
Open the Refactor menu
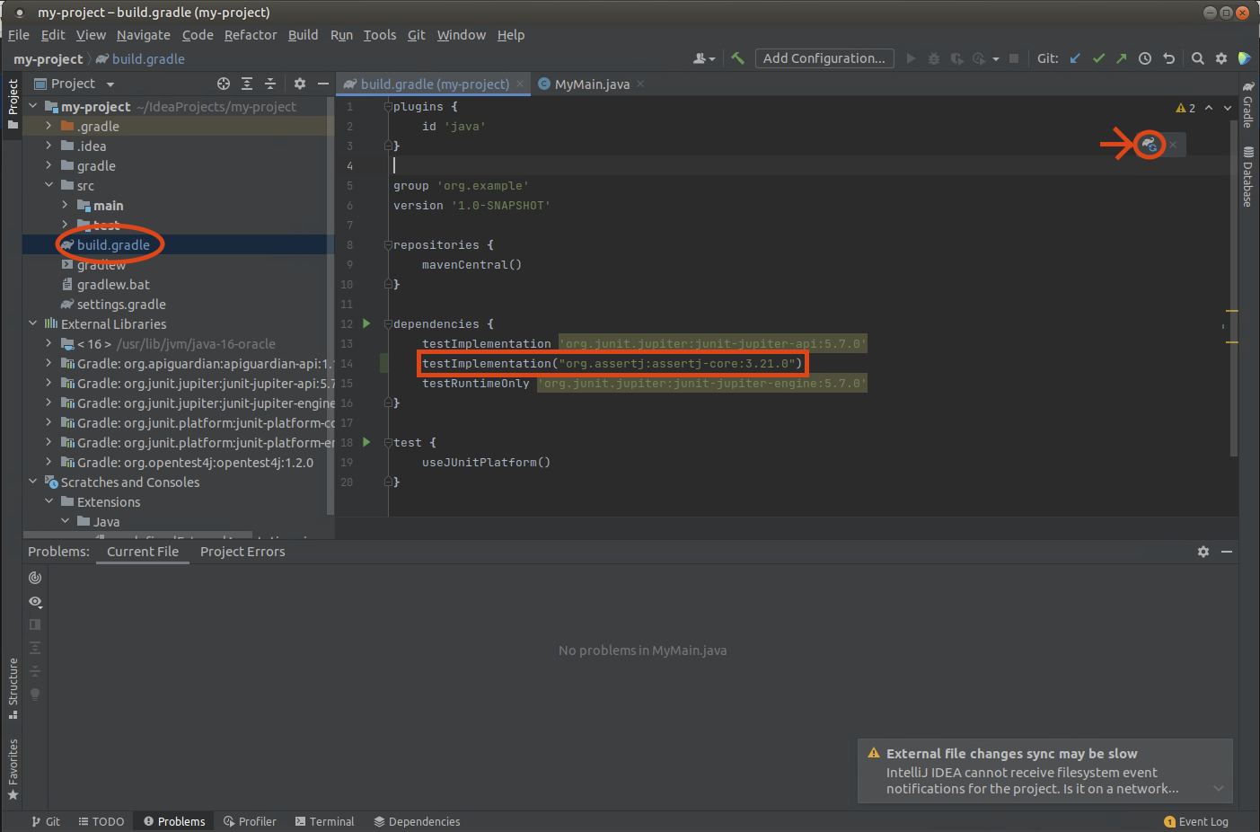pyautogui.click(x=251, y=35)
